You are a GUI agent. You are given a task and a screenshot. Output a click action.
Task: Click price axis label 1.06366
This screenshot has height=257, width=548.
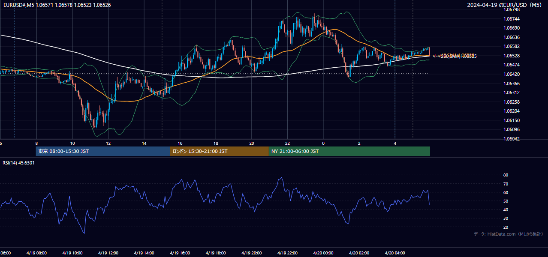click(x=512, y=84)
